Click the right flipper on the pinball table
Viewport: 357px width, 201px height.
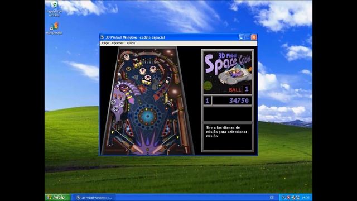(x=158, y=149)
